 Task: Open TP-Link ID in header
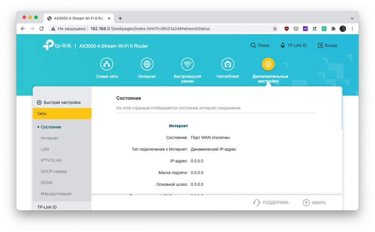tap(294, 45)
